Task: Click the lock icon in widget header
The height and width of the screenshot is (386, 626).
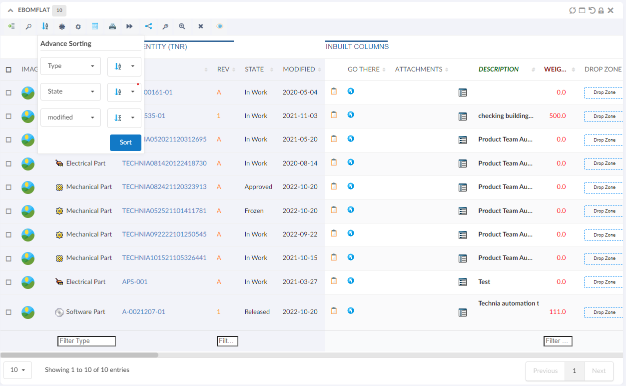Action: click(x=601, y=10)
